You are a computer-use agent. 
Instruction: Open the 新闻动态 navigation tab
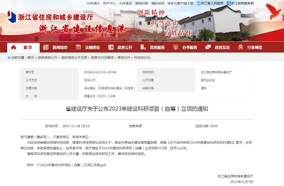pyautogui.click(x=60, y=47)
